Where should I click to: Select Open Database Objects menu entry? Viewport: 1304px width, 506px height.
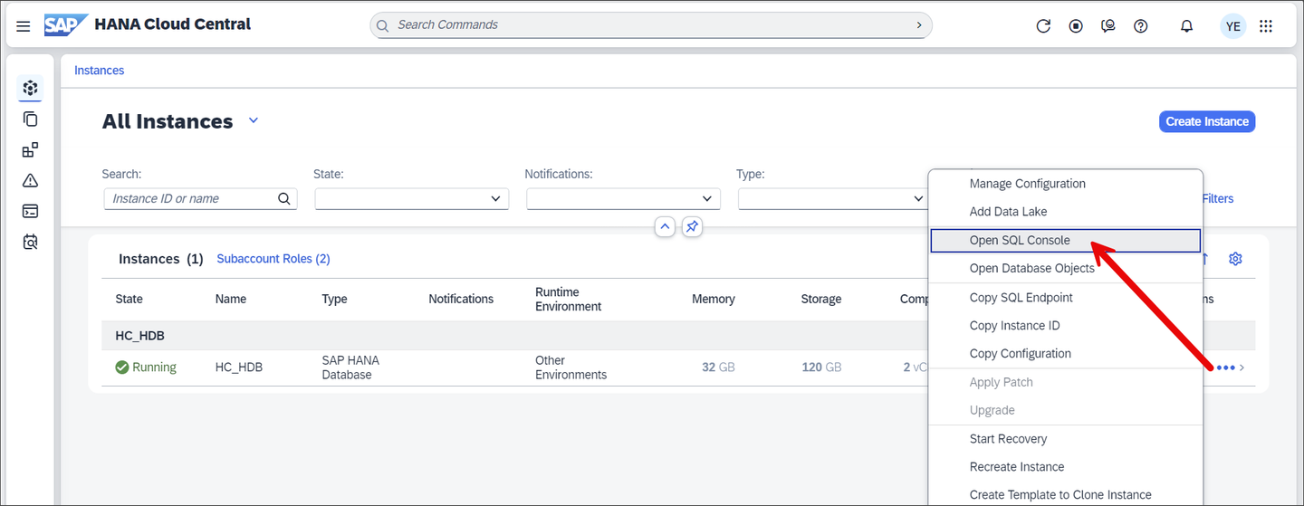pos(1066,268)
